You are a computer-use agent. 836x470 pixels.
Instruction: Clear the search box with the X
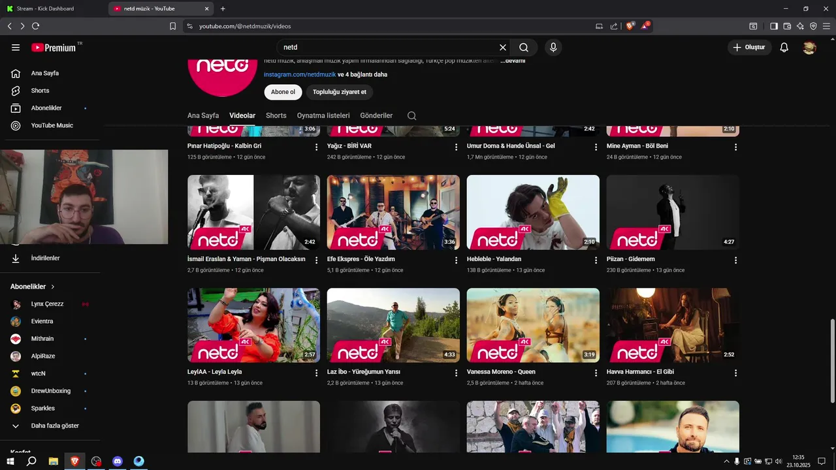point(503,48)
